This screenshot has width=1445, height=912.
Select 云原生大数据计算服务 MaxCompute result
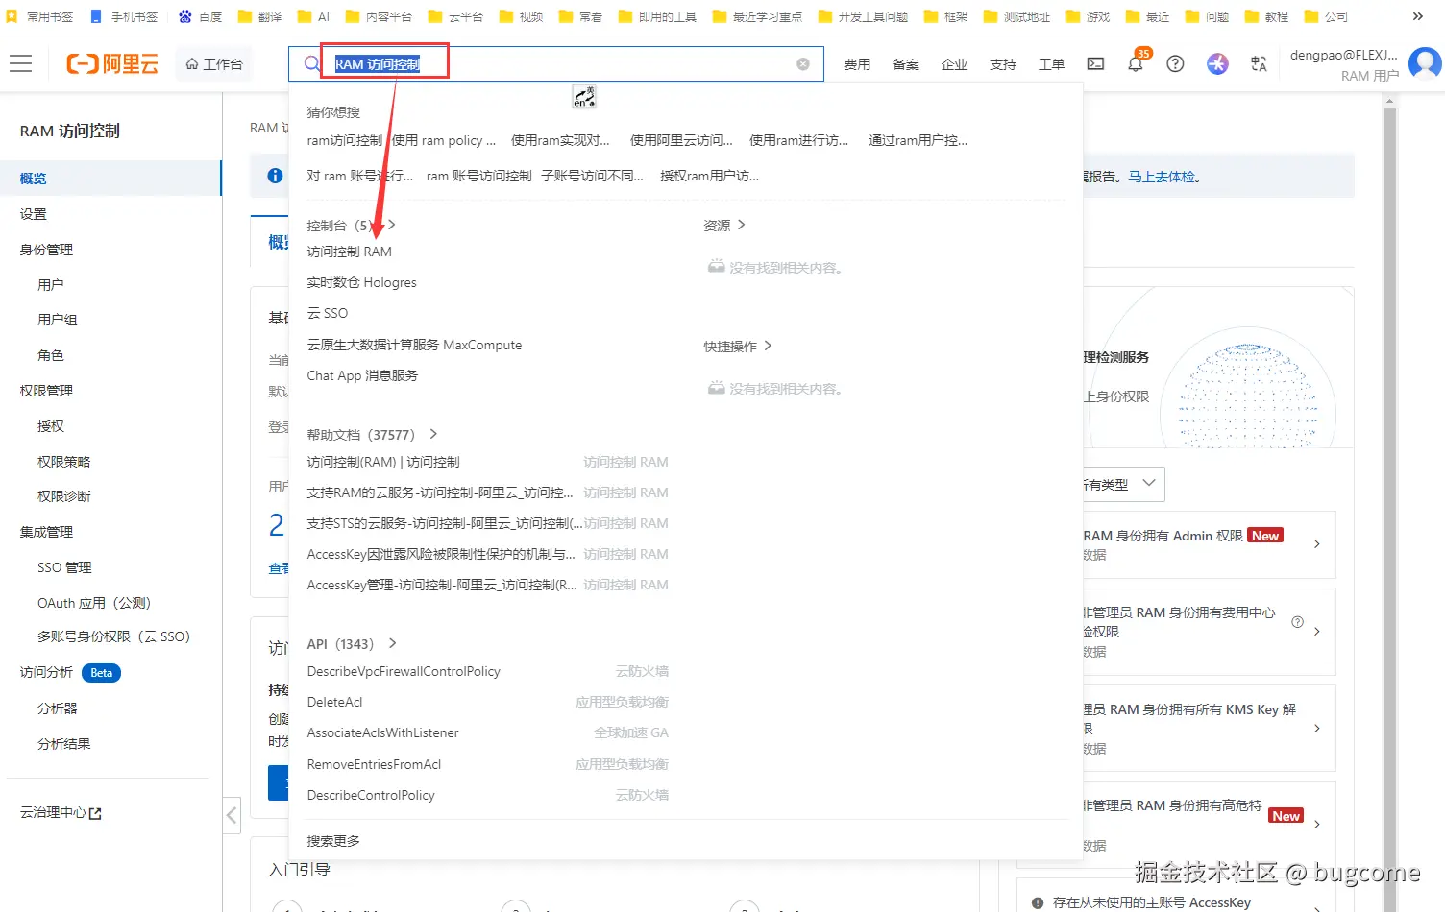pyautogui.click(x=414, y=345)
